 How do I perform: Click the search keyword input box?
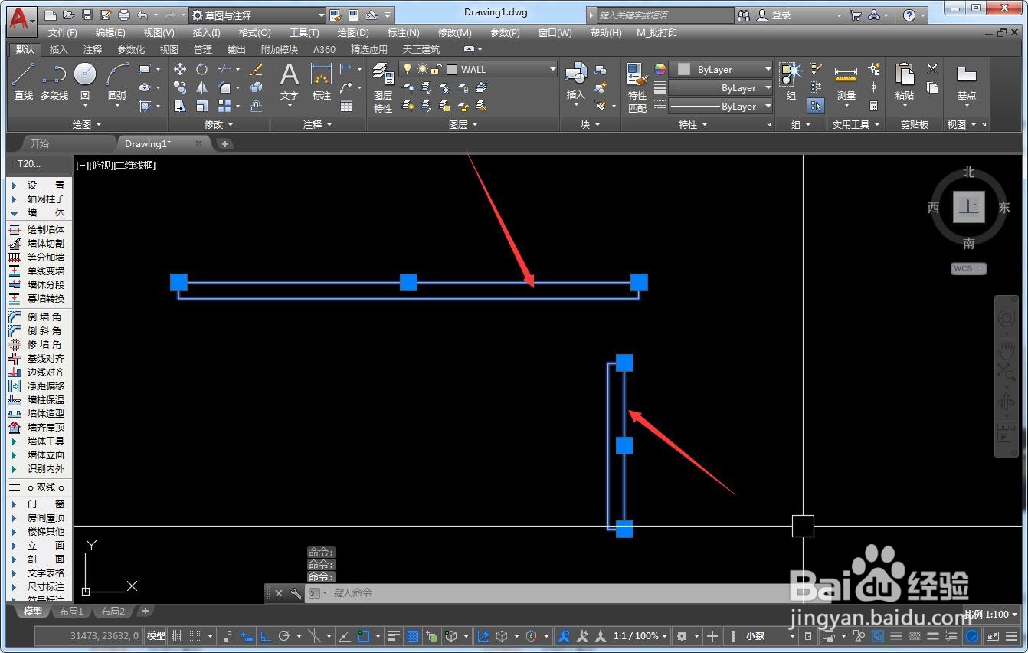(x=663, y=15)
